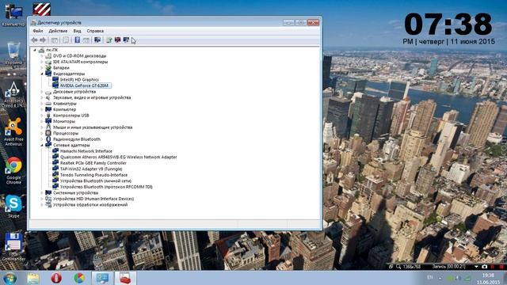Expand the Контроллеры USB category
This screenshot has height=285, width=507.
(42, 116)
